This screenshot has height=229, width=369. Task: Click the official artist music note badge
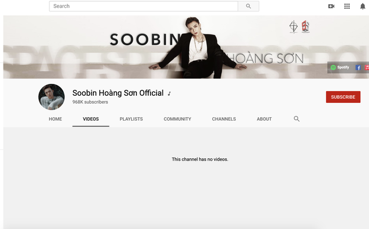169,93
